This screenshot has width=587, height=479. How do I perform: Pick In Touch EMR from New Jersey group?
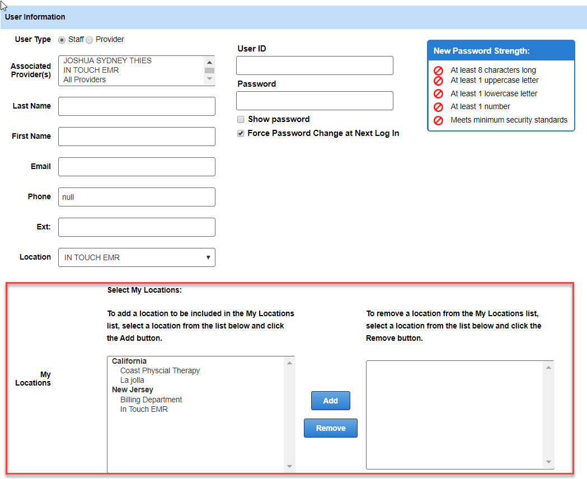coord(144,409)
